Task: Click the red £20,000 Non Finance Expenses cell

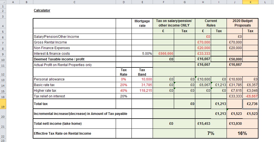Action: tap(203, 48)
